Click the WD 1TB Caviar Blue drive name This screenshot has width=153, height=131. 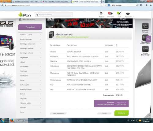(83, 74)
